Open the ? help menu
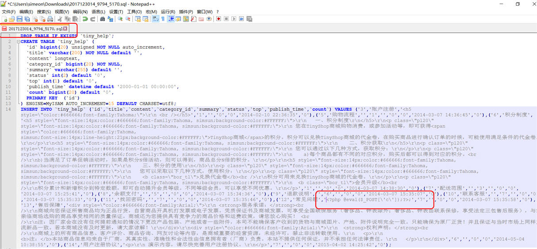The width and height of the screenshot is (537, 249). click(x=218, y=11)
